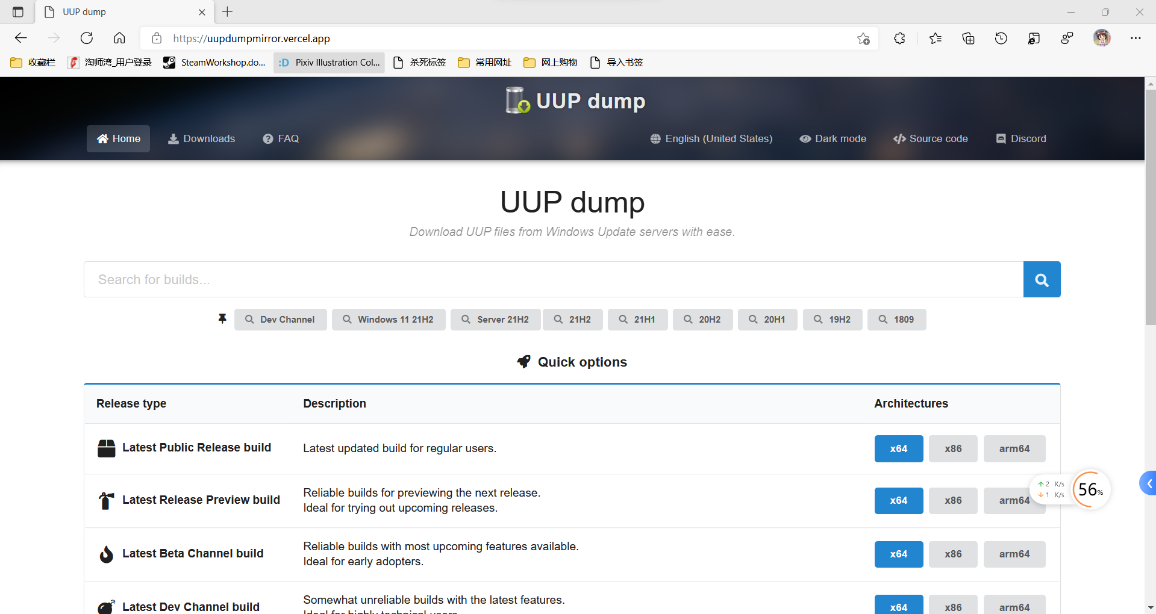
Task: Choose x86 for Latest Public Release build
Action: coord(953,448)
